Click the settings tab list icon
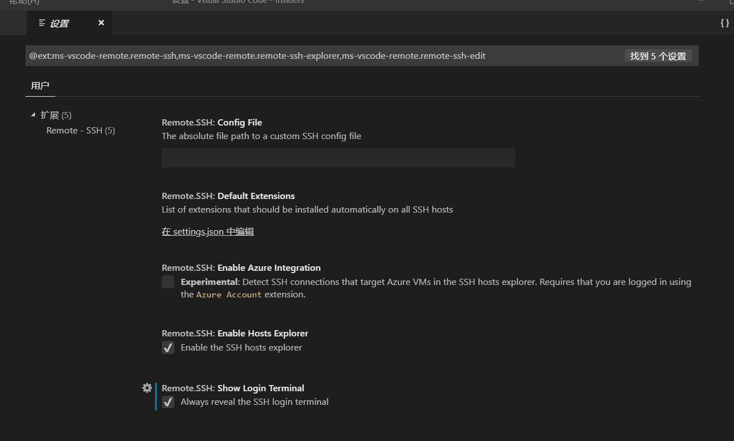 point(42,23)
